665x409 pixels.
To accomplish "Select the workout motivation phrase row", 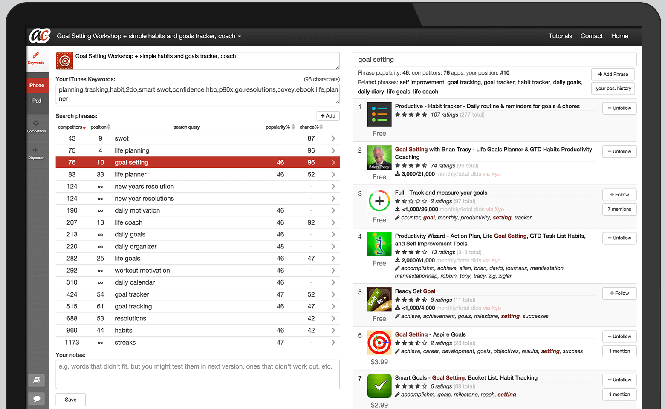I will click(198, 271).
